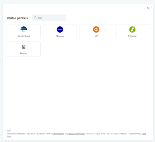Choose the Nordea blue logo icon
Image resolution: width=155 pixels, height=142 pixels.
(60, 29)
